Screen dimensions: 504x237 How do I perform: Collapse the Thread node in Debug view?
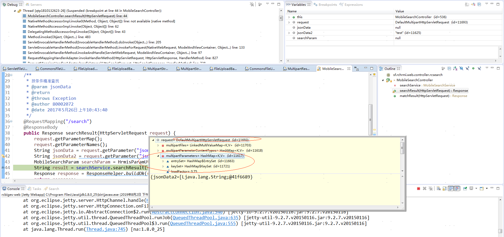coord(15,11)
